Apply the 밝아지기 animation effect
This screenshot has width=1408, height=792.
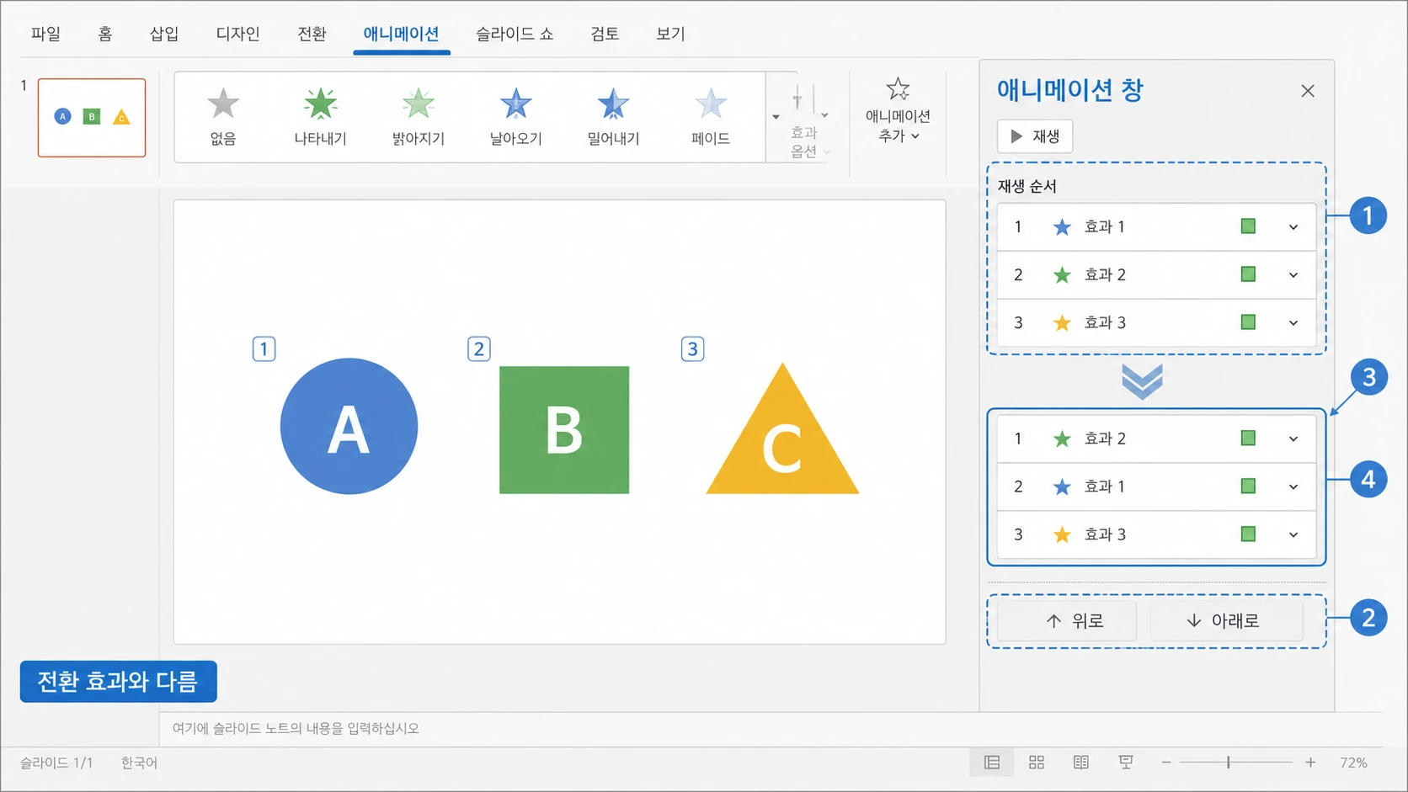pos(418,117)
